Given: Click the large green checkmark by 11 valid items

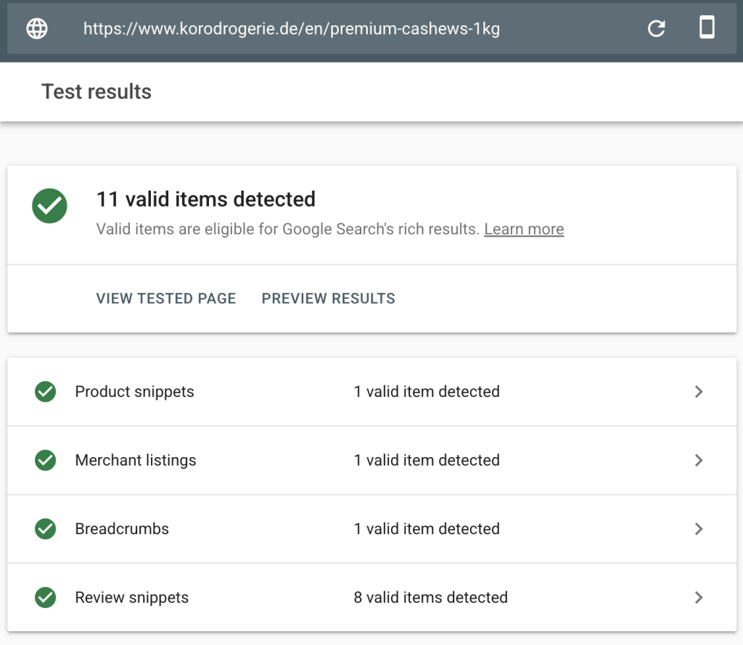Looking at the screenshot, I should pyautogui.click(x=50, y=205).
